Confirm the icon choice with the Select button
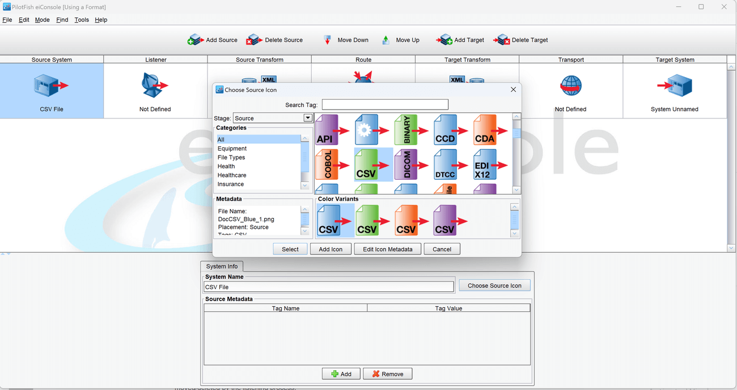 click(x=290, y=249)
